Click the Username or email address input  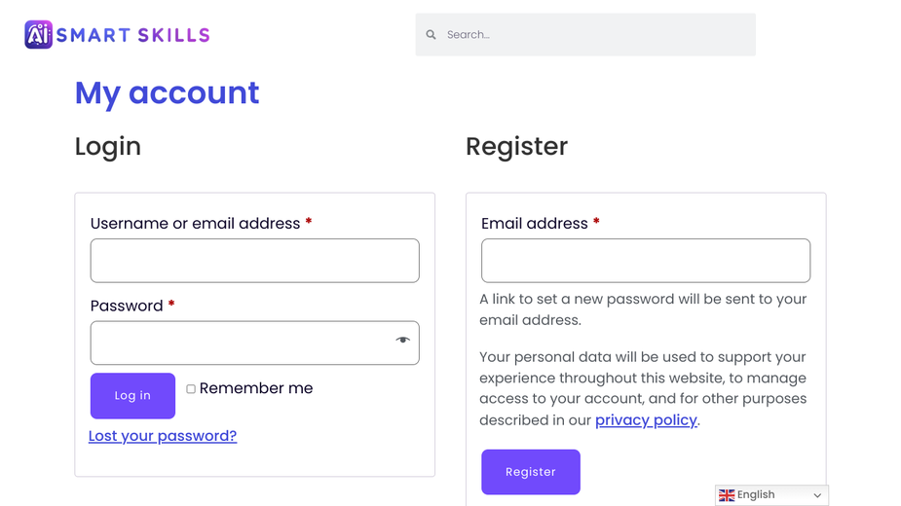[x=254, y=261]
